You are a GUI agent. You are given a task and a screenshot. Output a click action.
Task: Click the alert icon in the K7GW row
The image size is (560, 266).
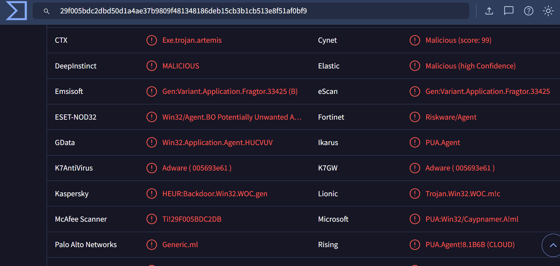[415, 168]
